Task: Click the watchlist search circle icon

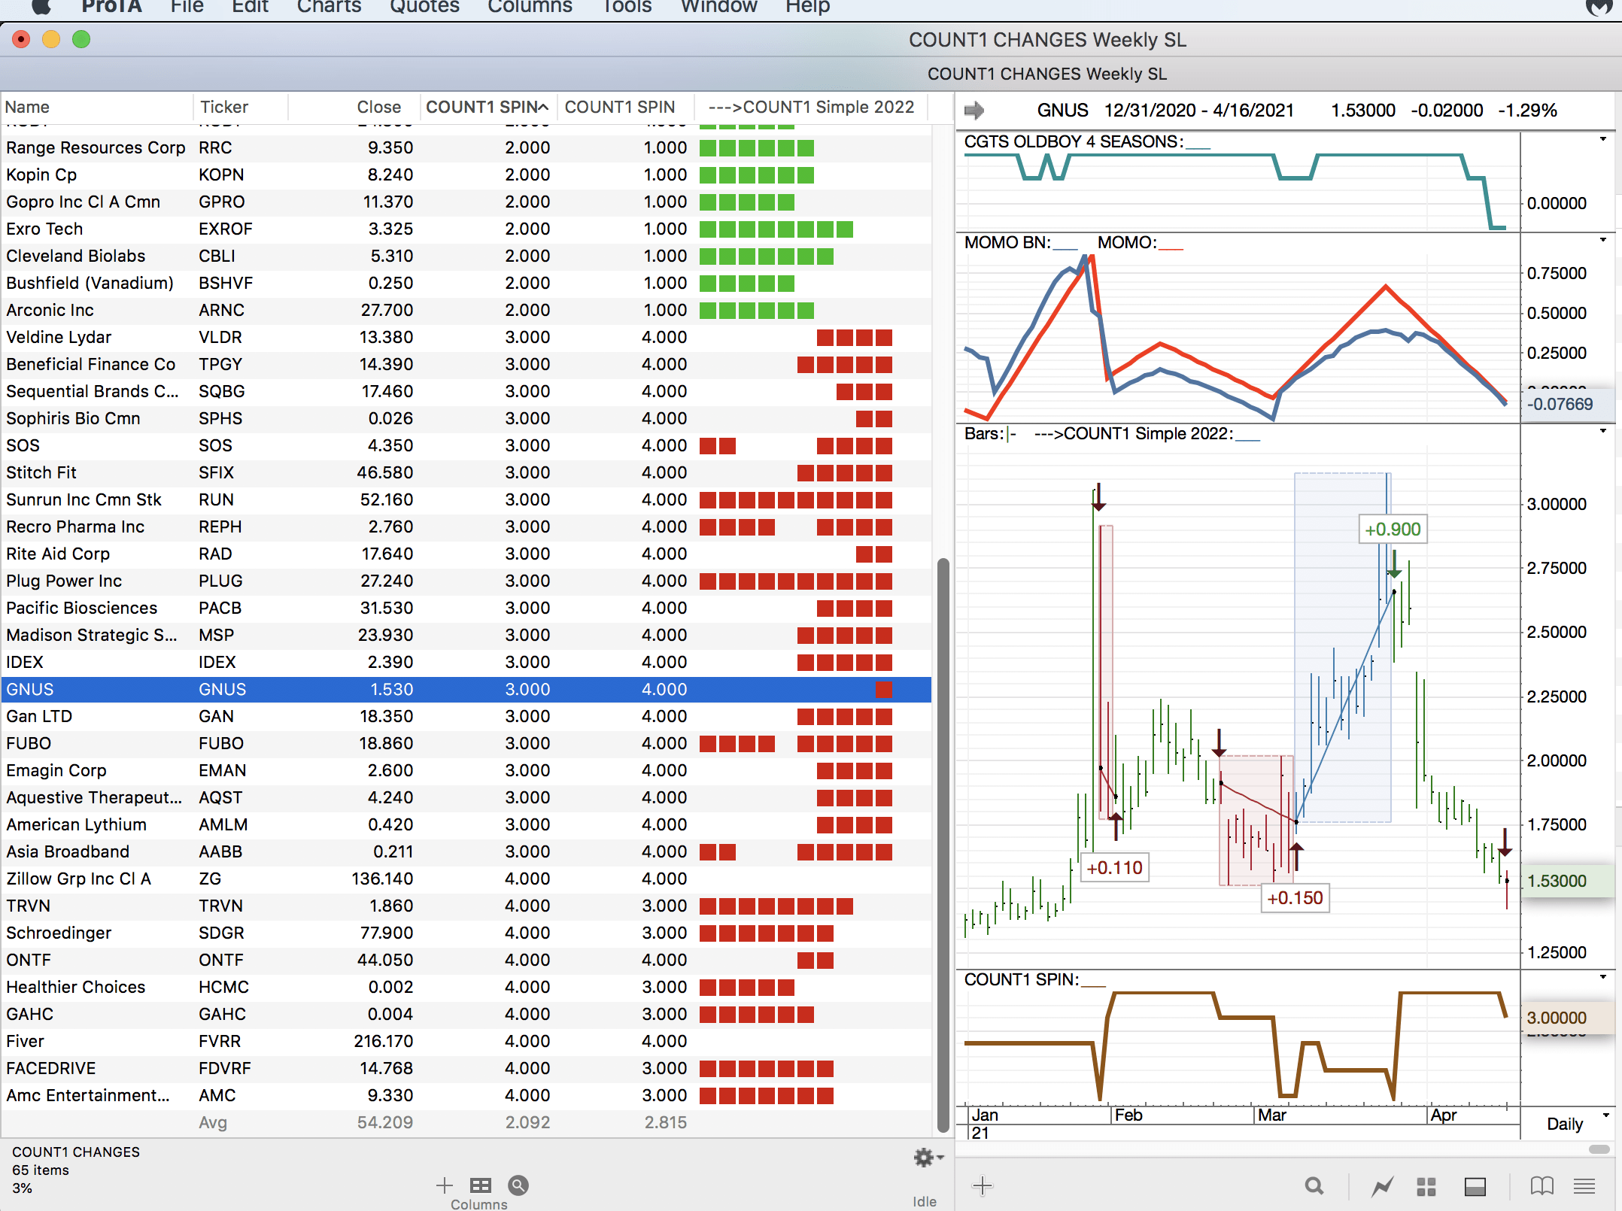Action: (x=518, y=1185)
